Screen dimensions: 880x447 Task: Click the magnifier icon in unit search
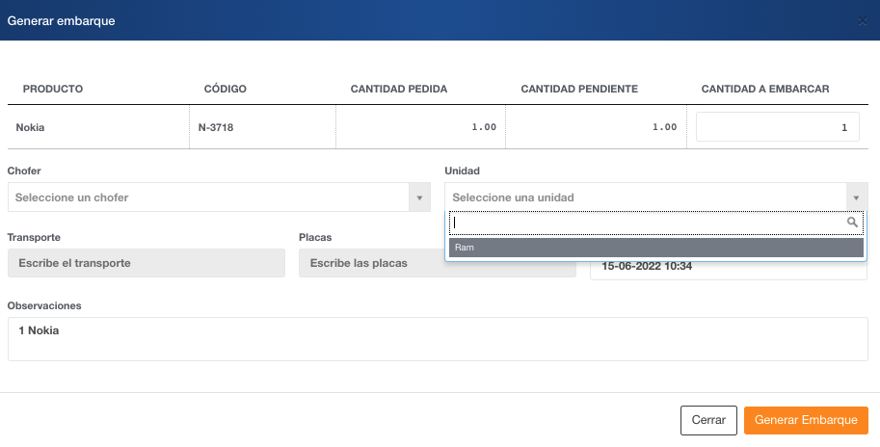[851, 222]
